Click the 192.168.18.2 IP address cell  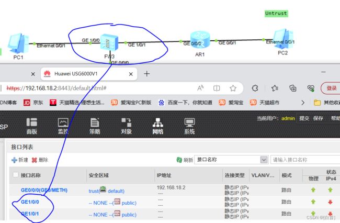tap(171, 187)
